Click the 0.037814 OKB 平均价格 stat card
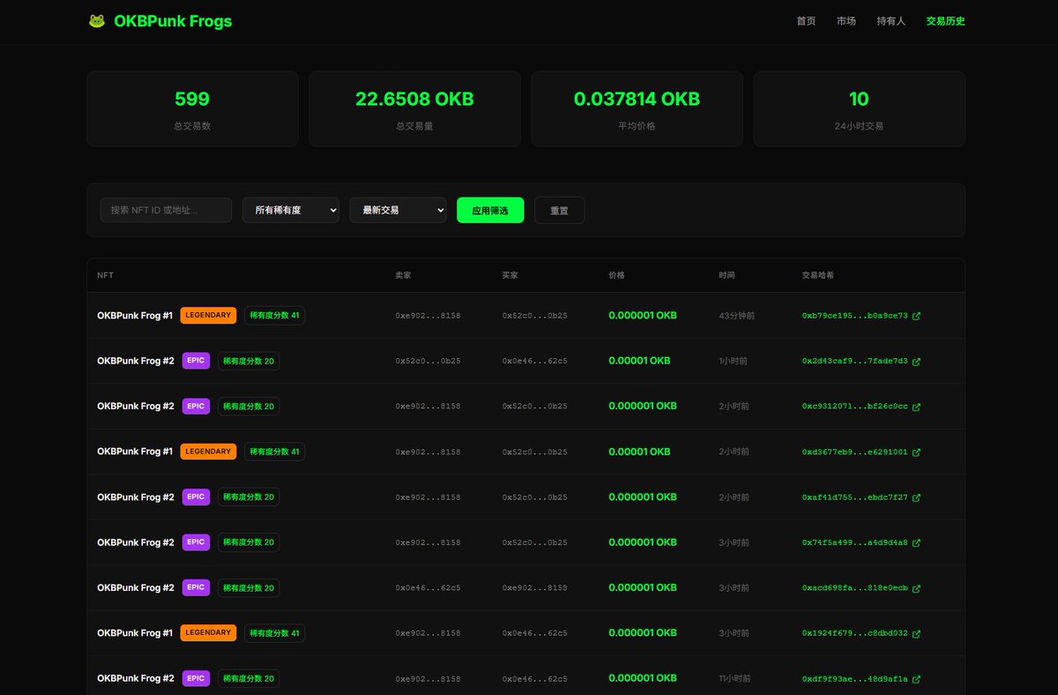Viewport: 1058px width, 695px height. point(637,108)
